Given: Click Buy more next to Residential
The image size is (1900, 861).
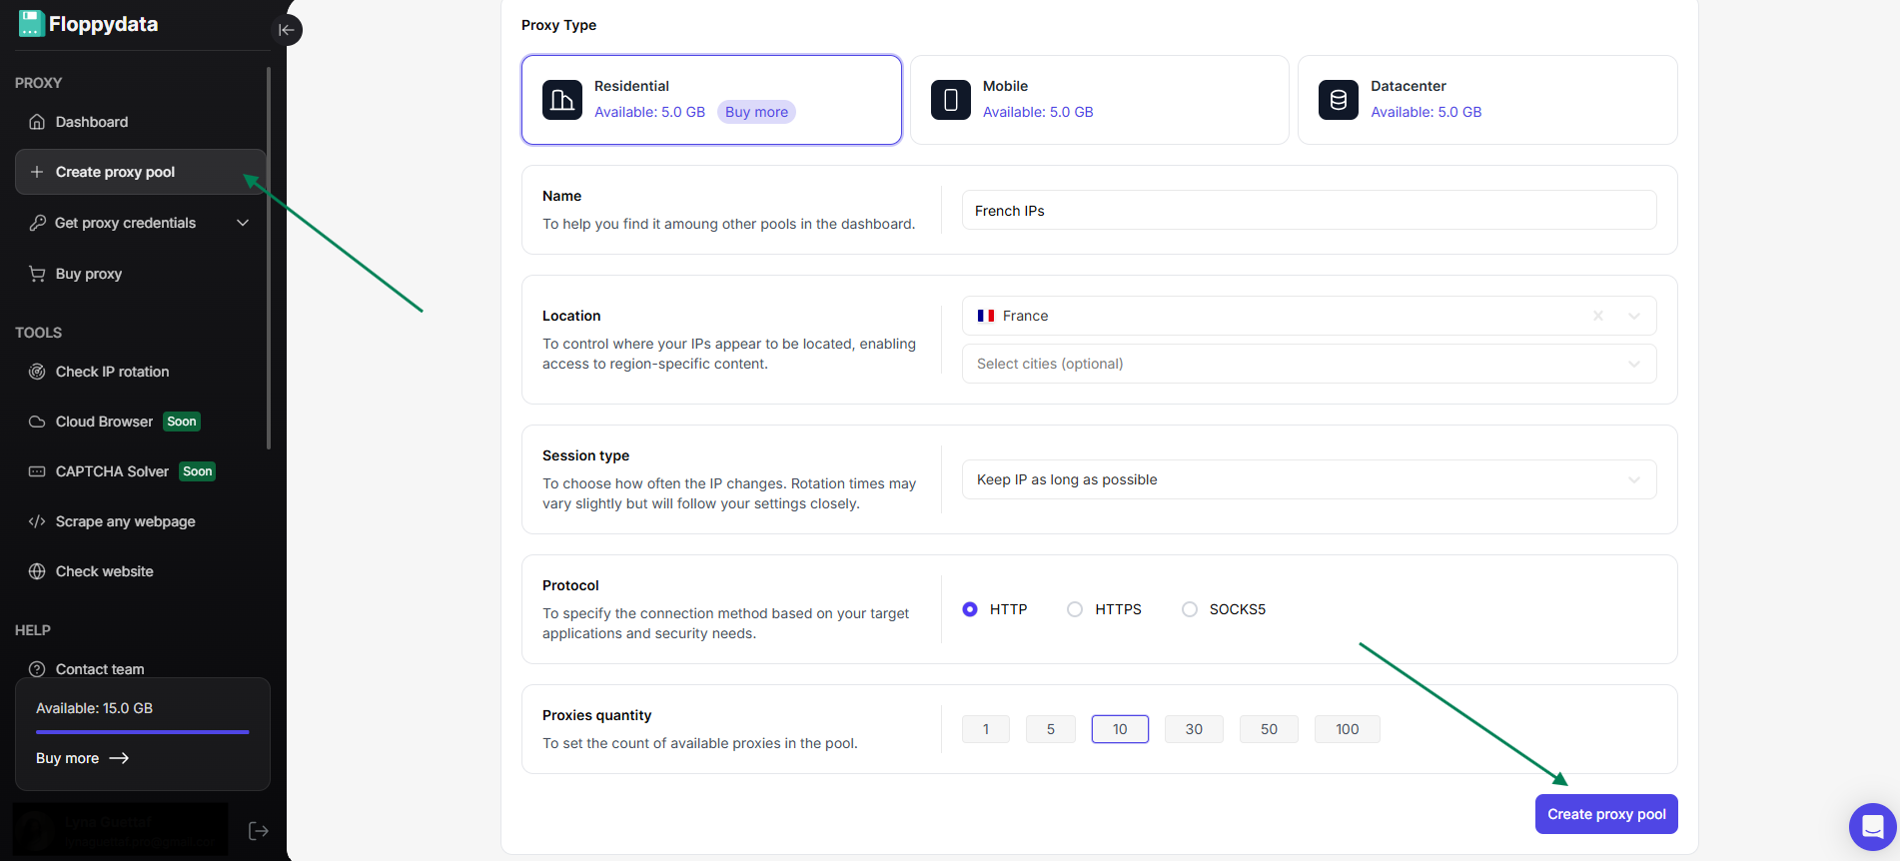Looking at the screenshot, I should pos(756,112).
